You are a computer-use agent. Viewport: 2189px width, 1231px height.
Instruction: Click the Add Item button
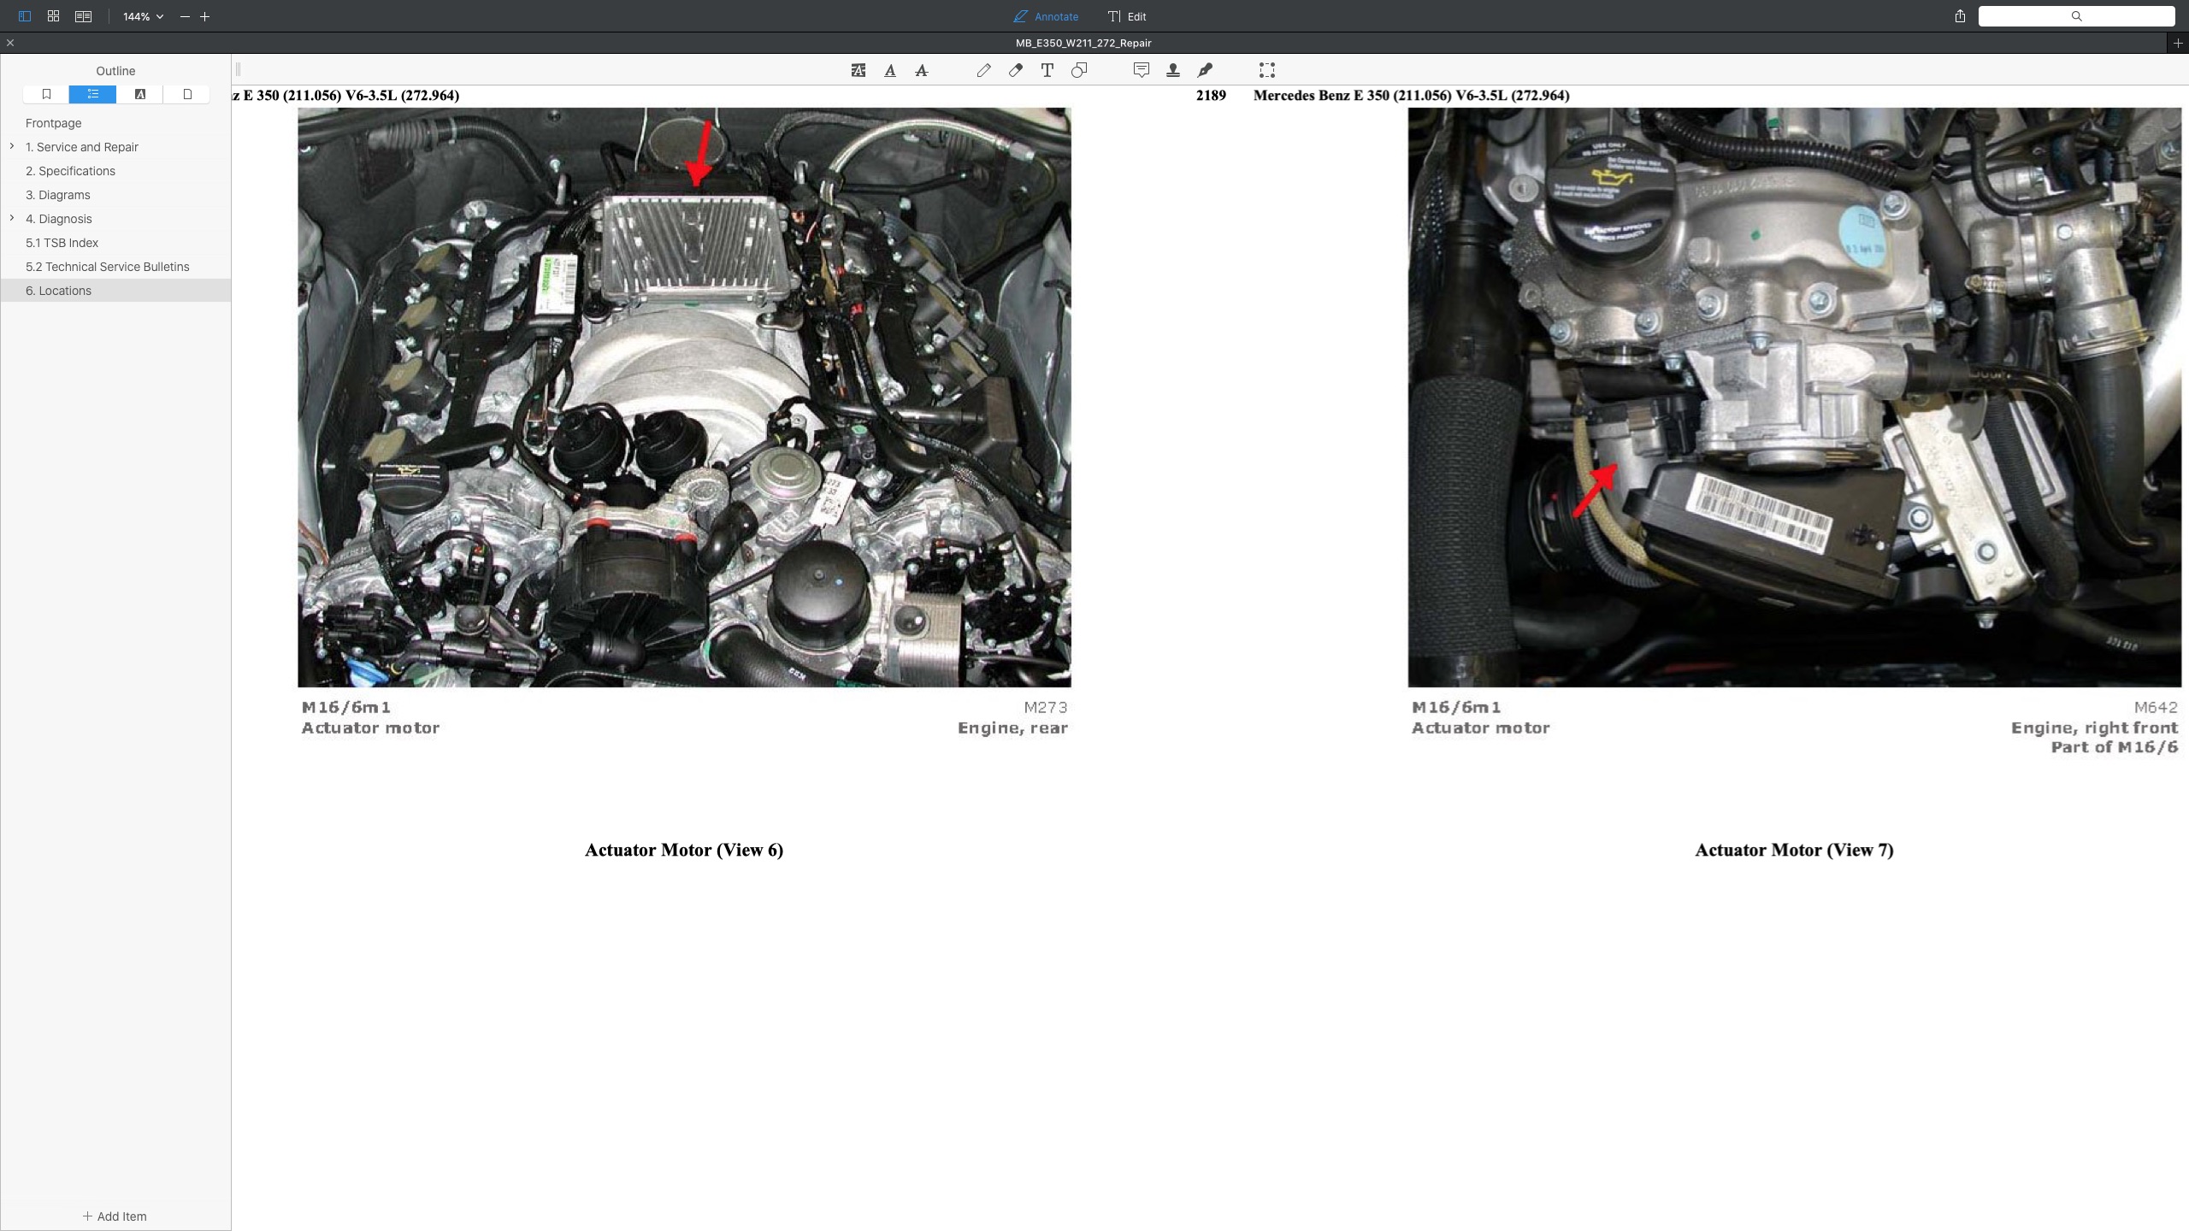click(x=115, y=1216)
